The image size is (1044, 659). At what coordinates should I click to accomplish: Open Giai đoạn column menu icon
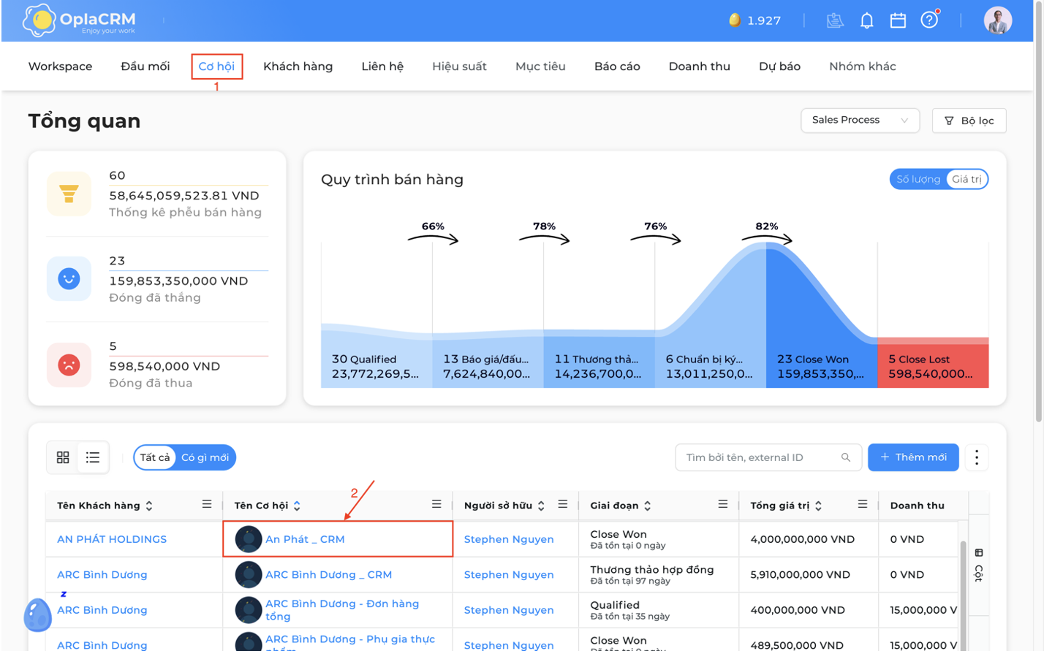(x=723, y=504)
